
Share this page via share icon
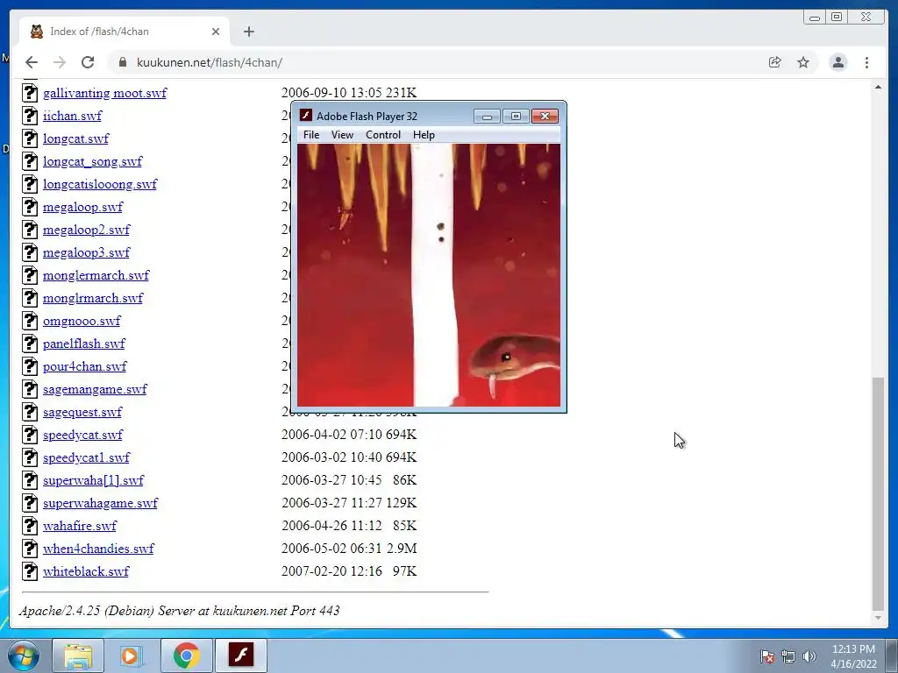775,62
